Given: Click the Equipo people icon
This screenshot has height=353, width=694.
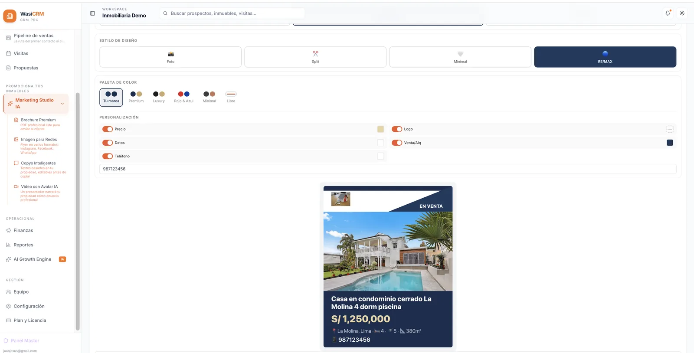Looking at the screenshot, I should (8, 292).
